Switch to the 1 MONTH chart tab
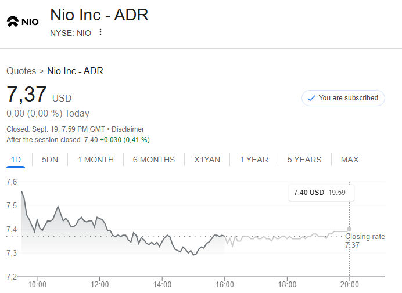 click(x=96, y=160)
